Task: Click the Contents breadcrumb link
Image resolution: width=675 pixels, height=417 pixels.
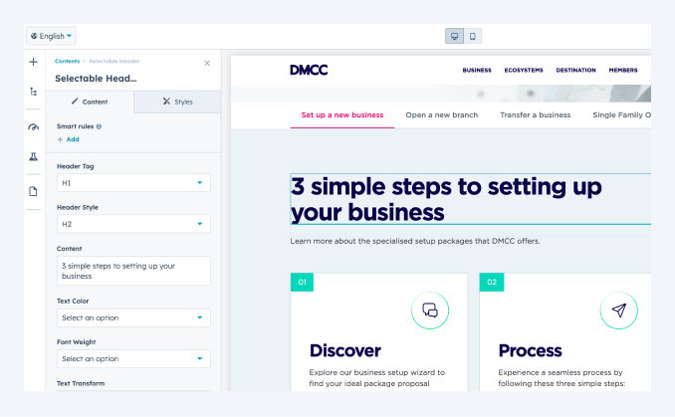Action: coord(68,62)
